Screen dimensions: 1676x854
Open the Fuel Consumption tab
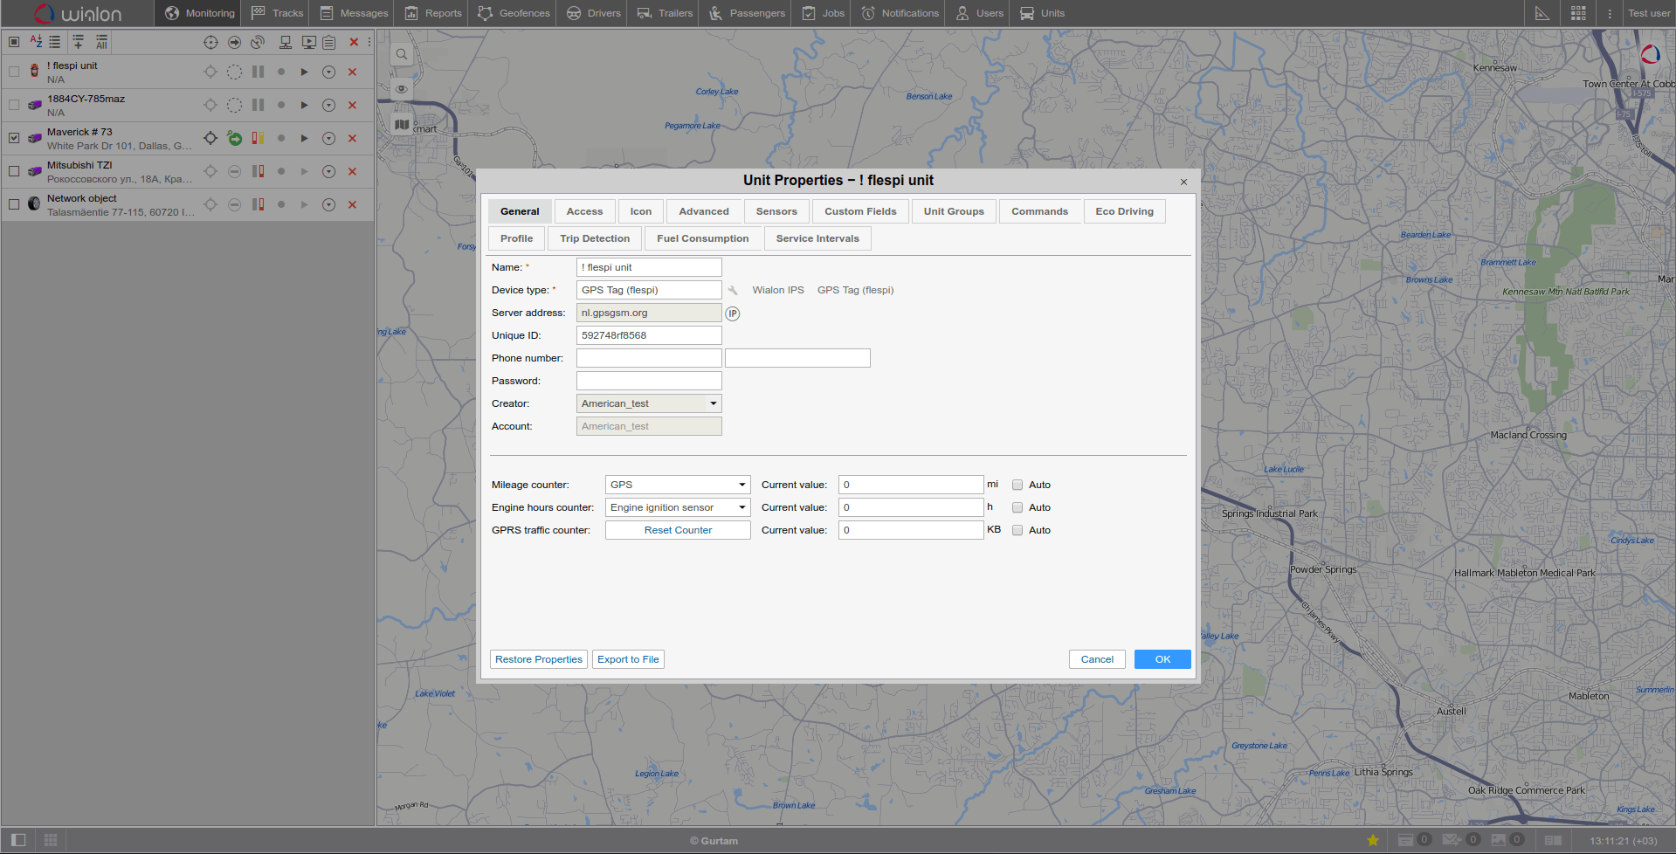point(702,238)
